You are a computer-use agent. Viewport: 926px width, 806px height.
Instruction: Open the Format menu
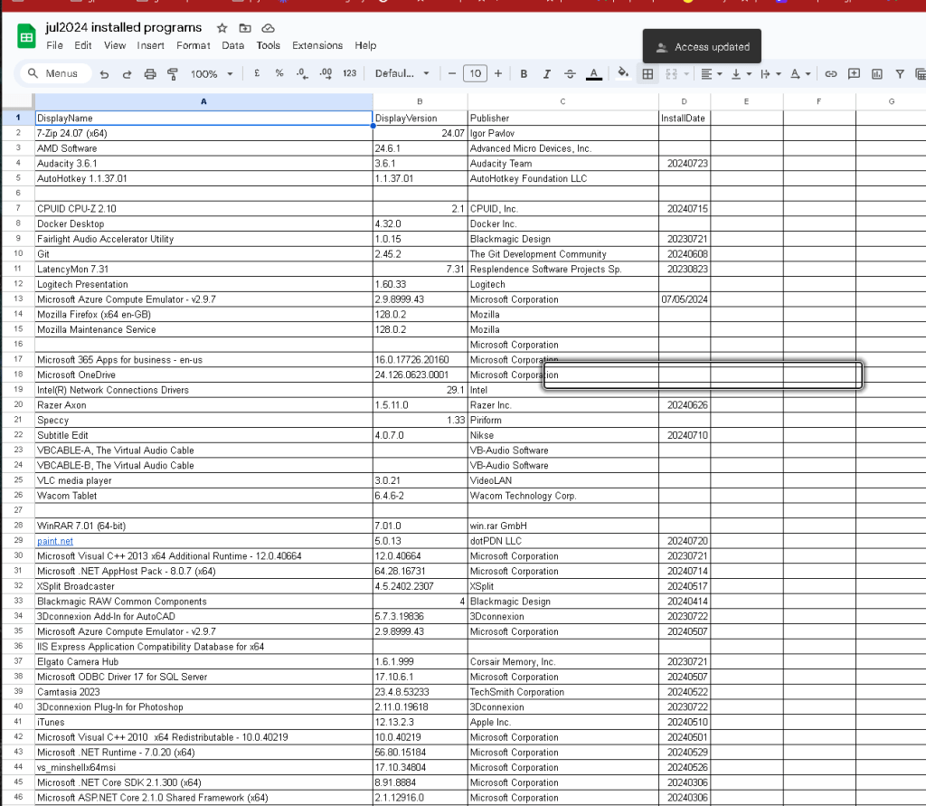click(x=194, y=45)
